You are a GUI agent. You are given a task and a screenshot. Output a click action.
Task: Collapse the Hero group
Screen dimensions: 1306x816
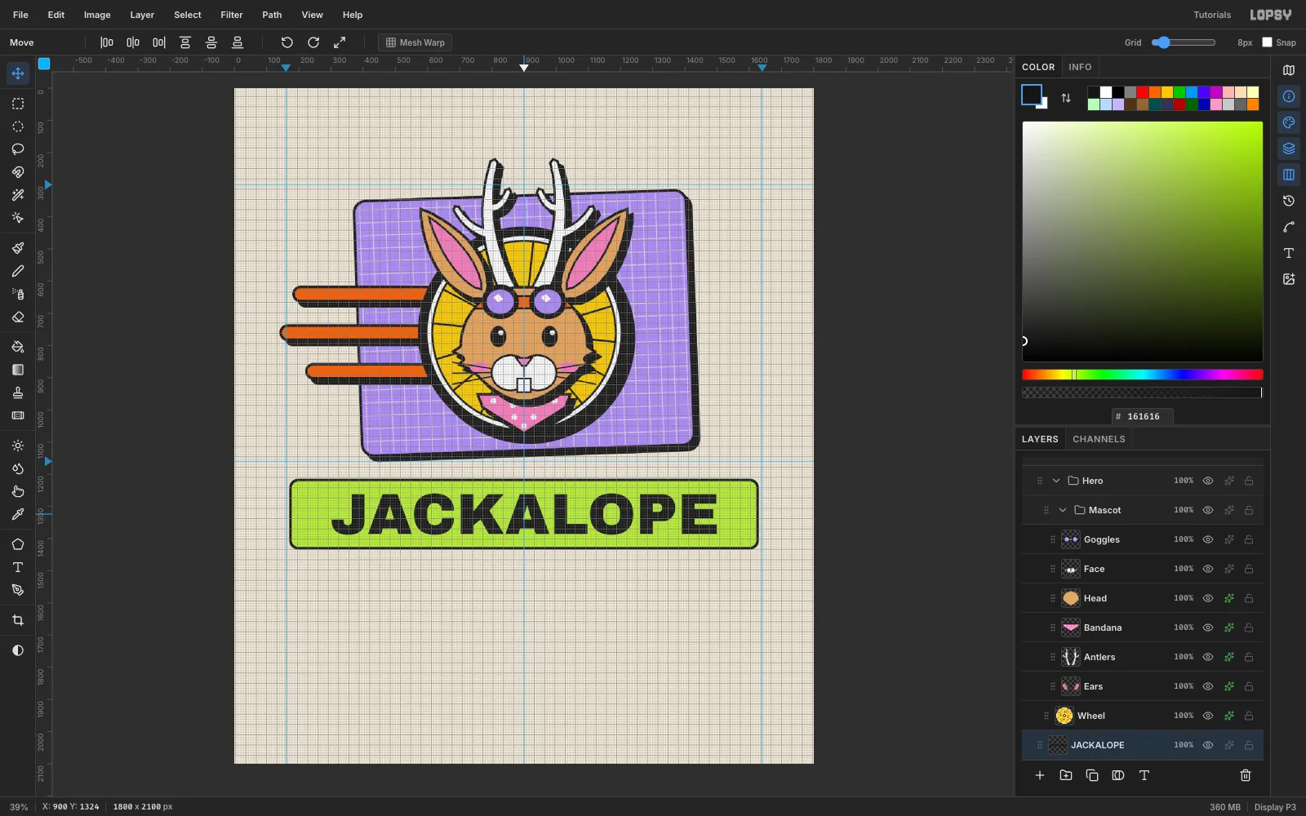[1056, 481]
